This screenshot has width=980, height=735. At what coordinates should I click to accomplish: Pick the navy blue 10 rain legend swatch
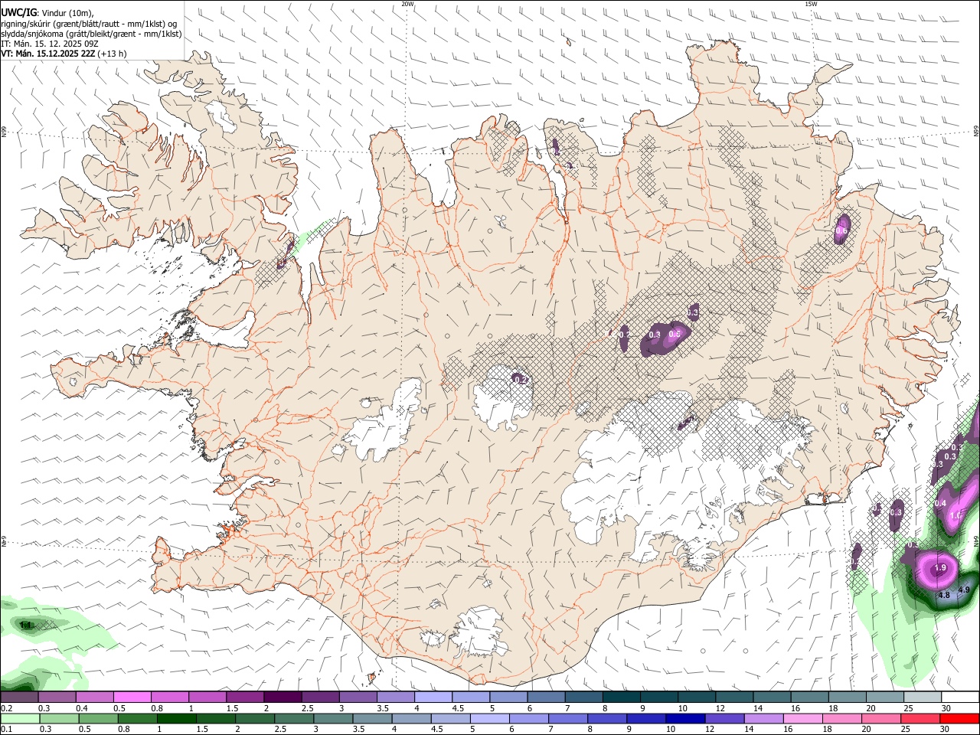(686, 718)
